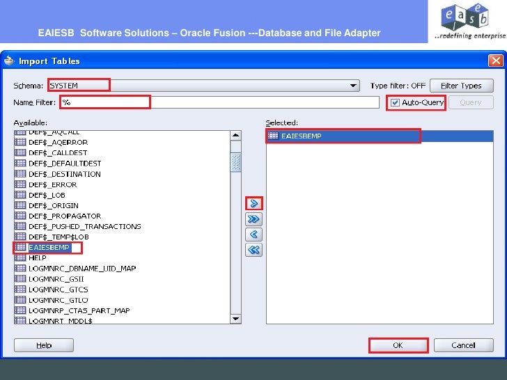Select DEF$_ORIGIN table name
507x380 pixels.
[x=54, y=205]
